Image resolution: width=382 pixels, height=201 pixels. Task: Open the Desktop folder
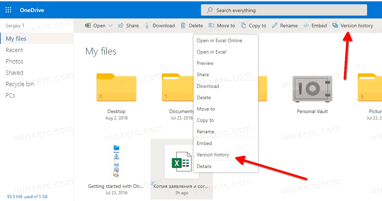click(x=116, y=87)
